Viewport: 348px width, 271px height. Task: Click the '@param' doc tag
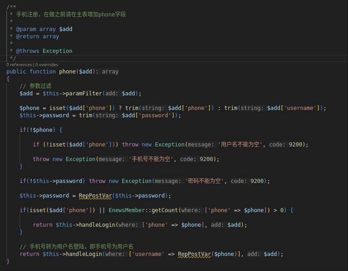(x=26, y=29)
